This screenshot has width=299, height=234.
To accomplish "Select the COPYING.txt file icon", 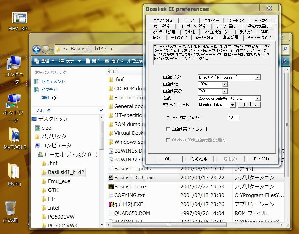I will [x=111, y=195].
